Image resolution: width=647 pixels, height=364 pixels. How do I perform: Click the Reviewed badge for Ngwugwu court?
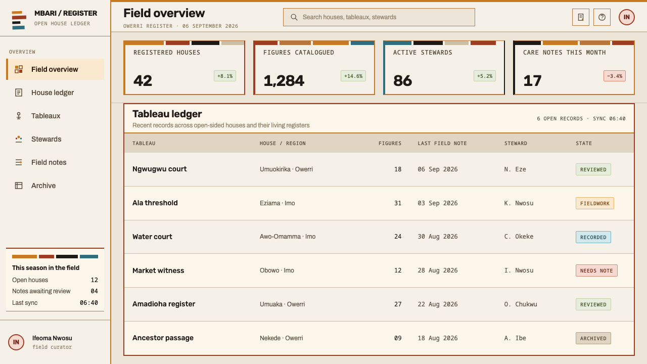click(x=593, y=169)
